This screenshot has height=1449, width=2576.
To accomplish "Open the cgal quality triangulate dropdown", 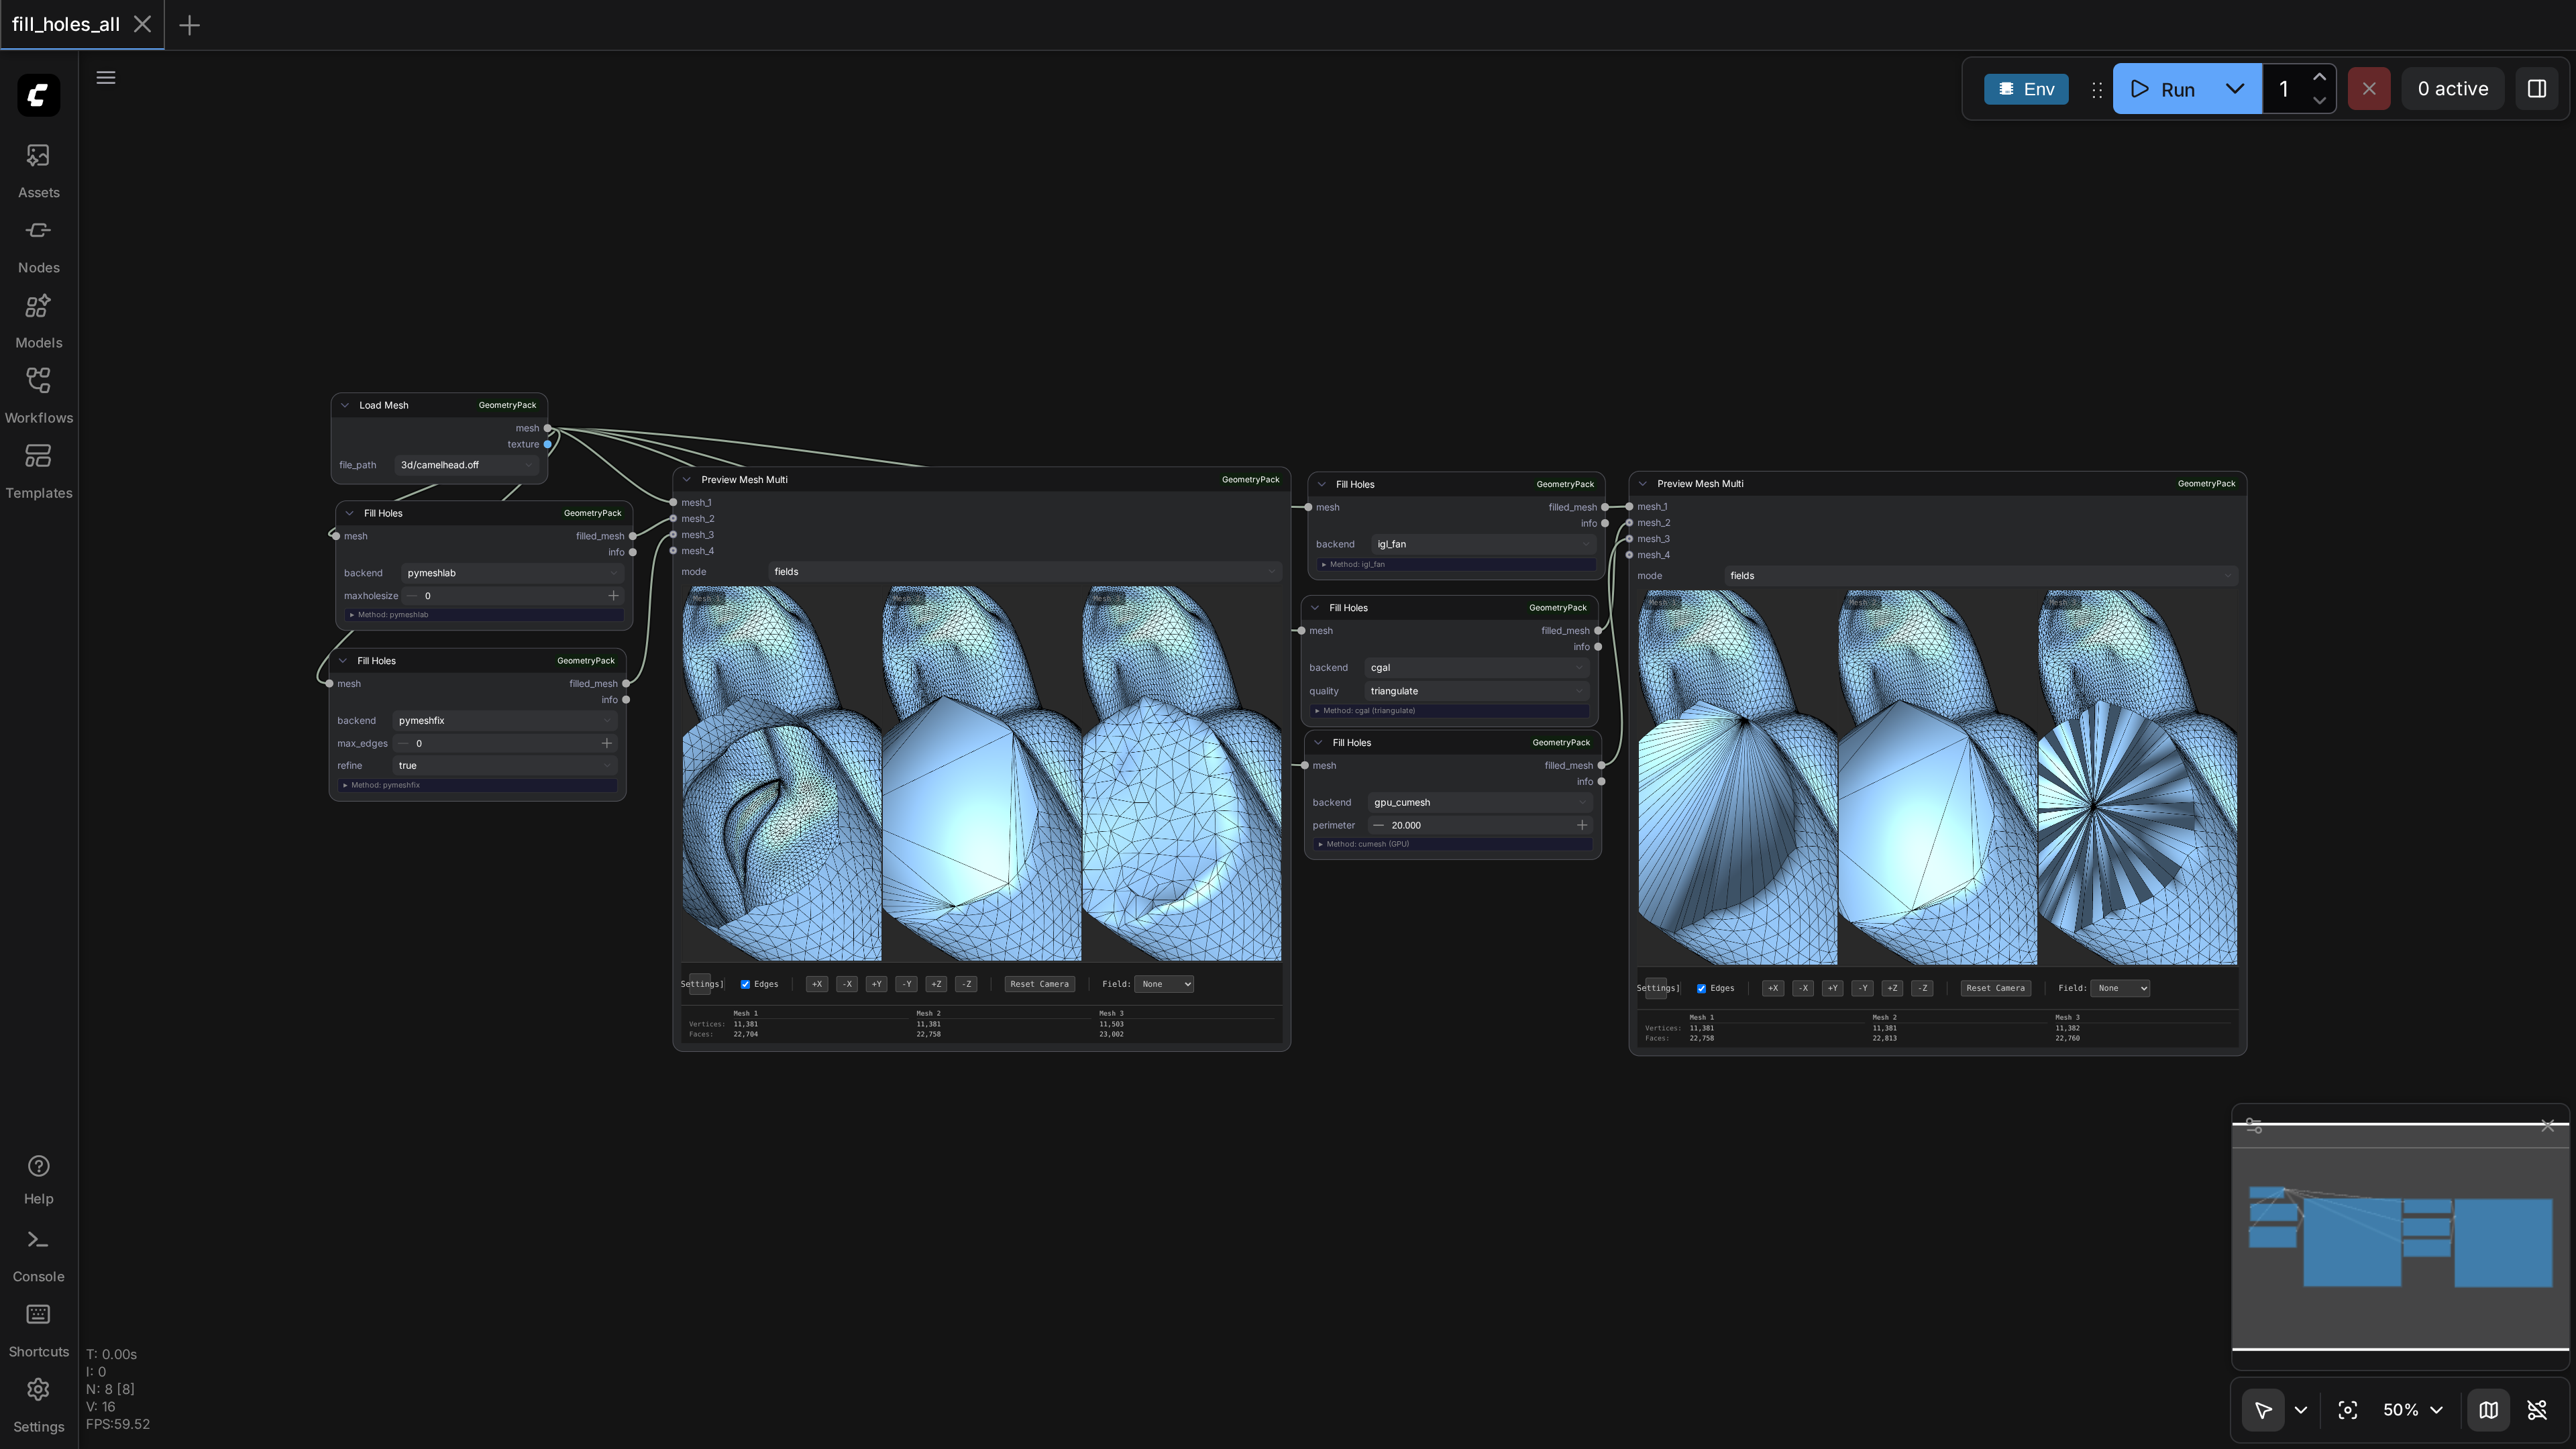I will click(x=1477, y=691).
